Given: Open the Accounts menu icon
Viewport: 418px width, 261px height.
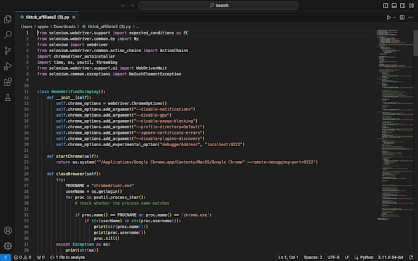Looking at the screenshot, I should [x=8, y=230].
